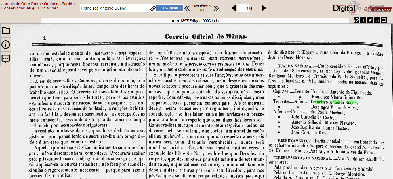Click highlighted name Francisco Antonio Bueno
The width and height of the screenshot is (393, 179).
tap(334, 102)
